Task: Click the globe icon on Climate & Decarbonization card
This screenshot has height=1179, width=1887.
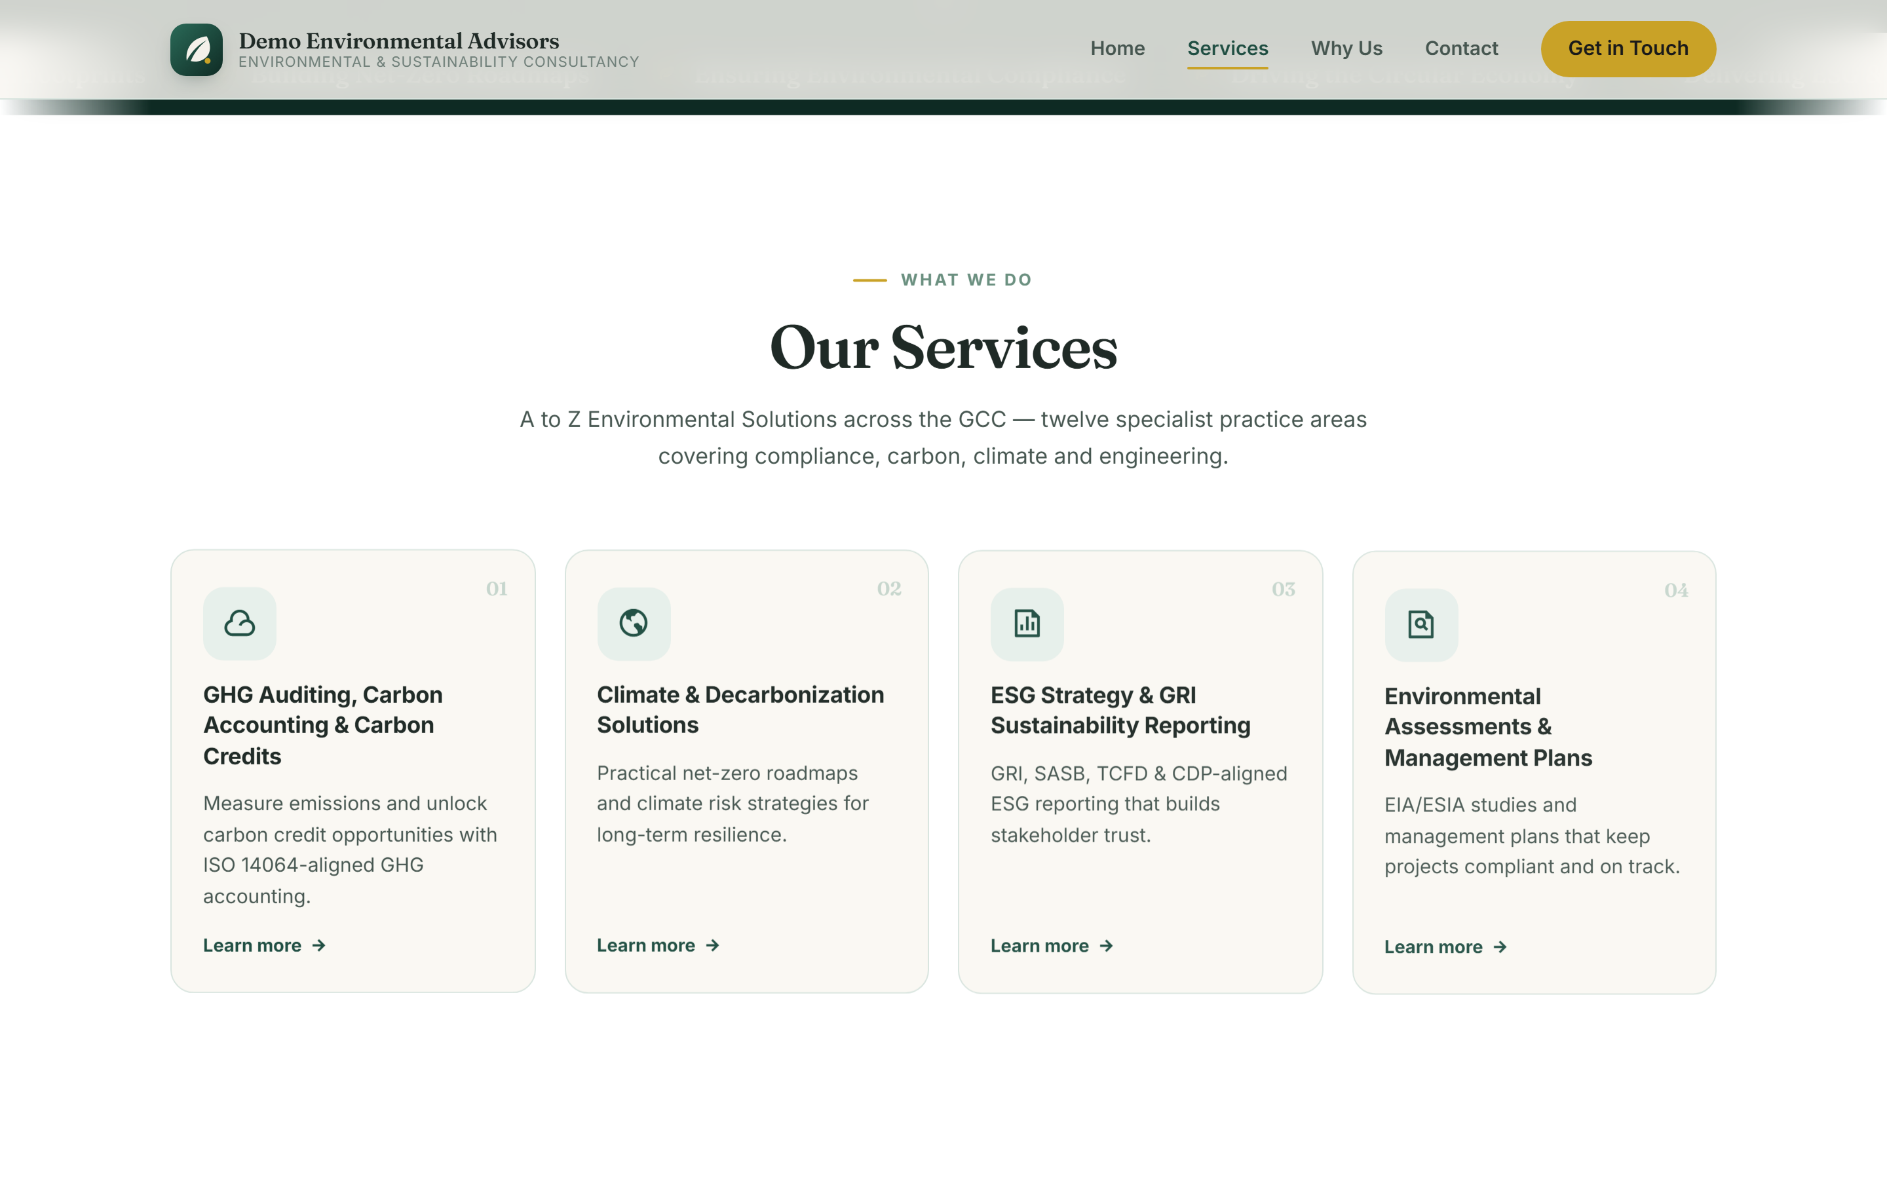Action: click(x=633, y=623)
